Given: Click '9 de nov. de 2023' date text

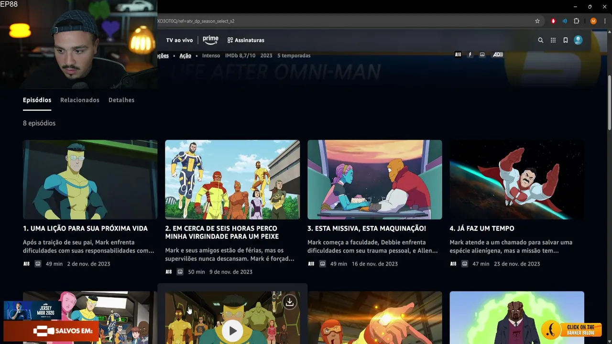Looking at the screenshot, I should 231,272.
